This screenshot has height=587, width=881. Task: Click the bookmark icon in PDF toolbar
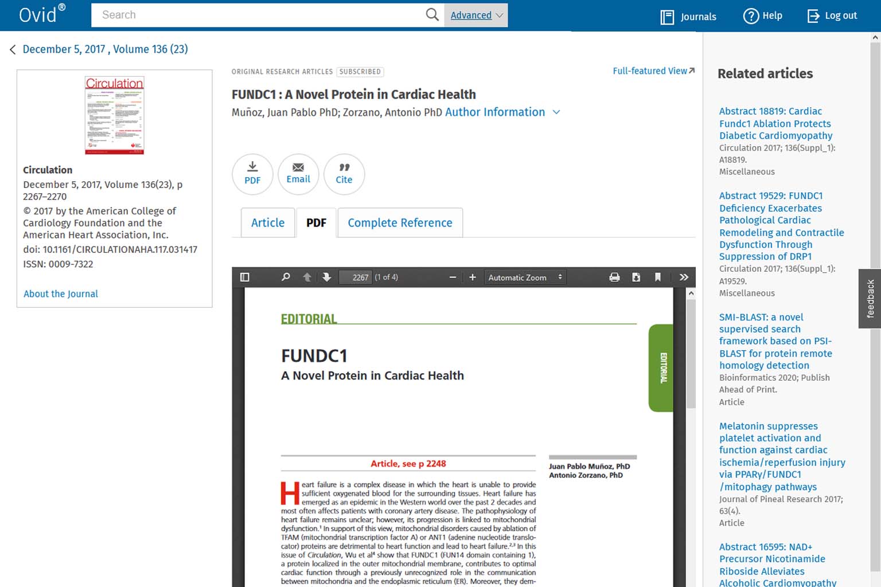[x=658, y=277]
